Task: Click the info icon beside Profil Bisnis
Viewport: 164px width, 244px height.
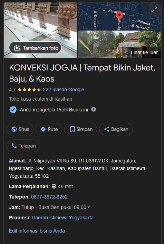Action: click(93, 109)
